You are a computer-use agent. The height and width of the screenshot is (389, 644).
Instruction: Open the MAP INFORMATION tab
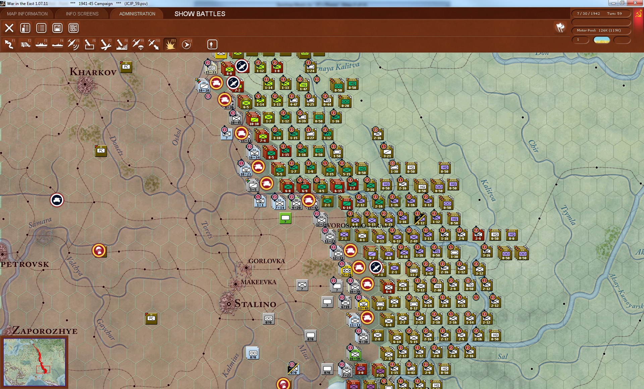coord(27,14)
